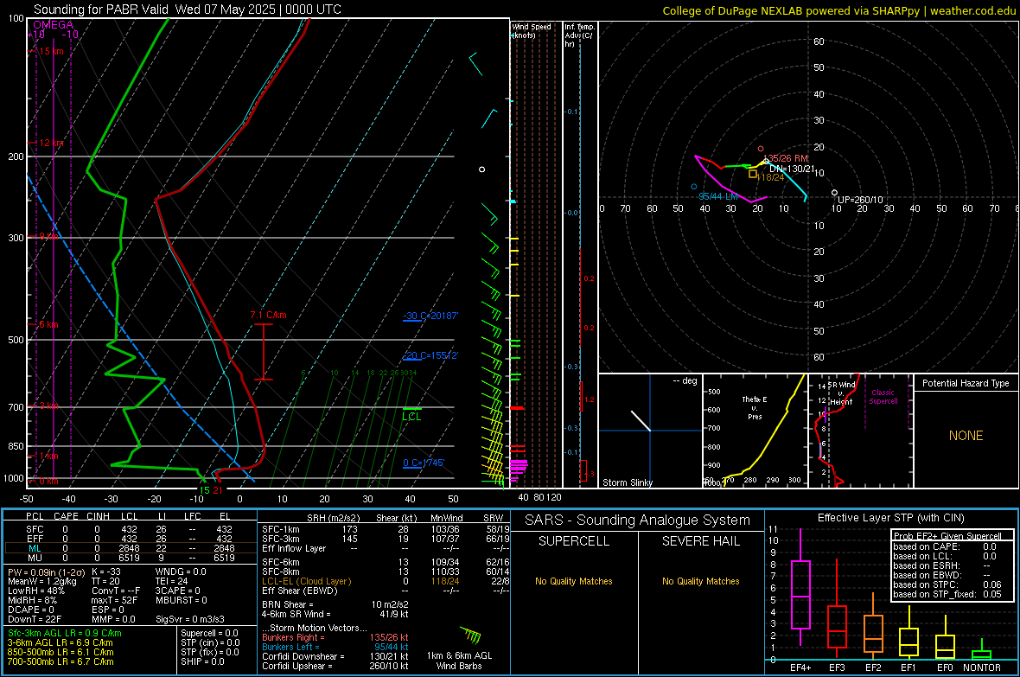Click the LCL-EL (Cloud Layer) row label

(306, 581)
